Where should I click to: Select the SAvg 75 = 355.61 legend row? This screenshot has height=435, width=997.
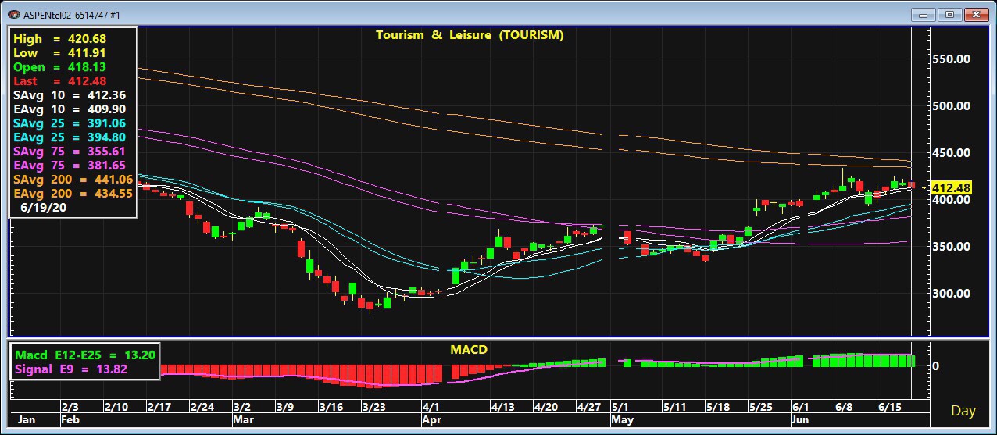70,151
